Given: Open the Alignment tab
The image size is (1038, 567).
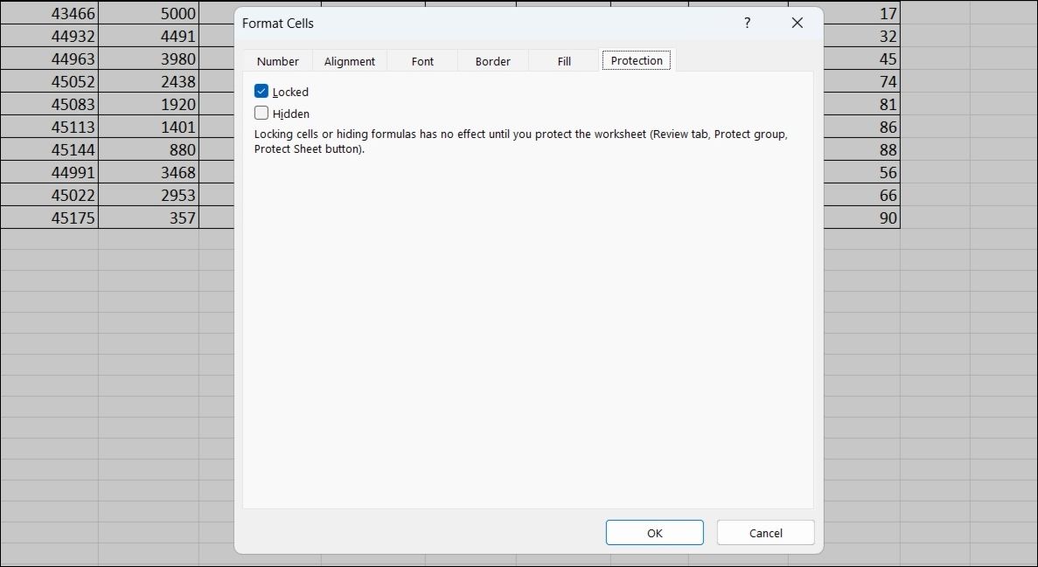Looking at the screenshot, I should point(349,60).
